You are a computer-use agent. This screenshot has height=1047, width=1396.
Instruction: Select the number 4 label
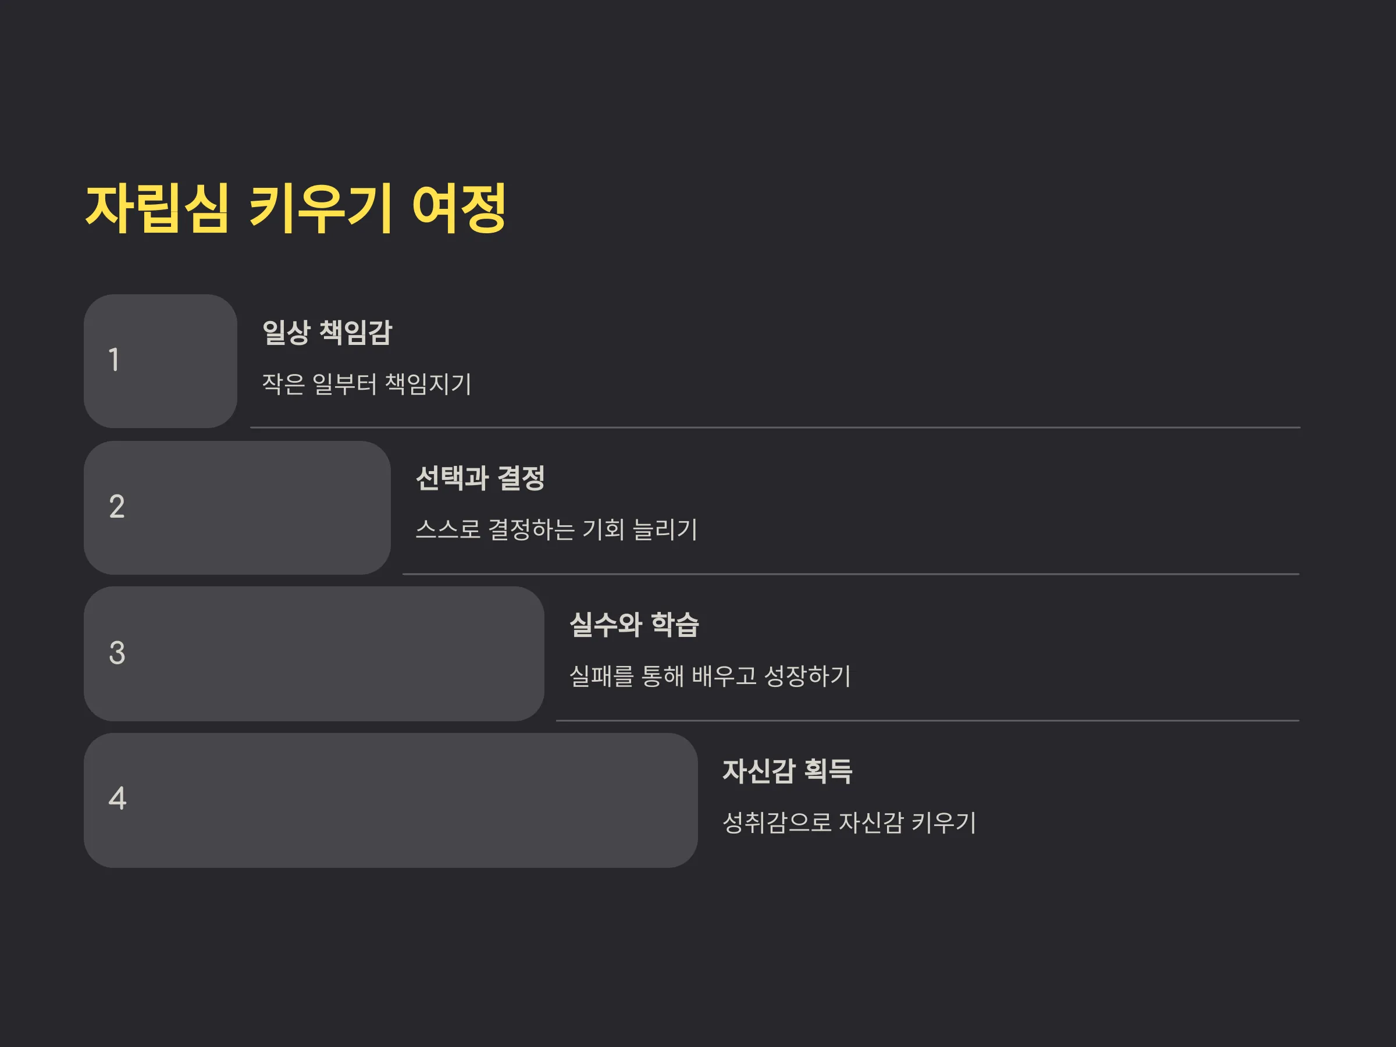click(117, 799)
